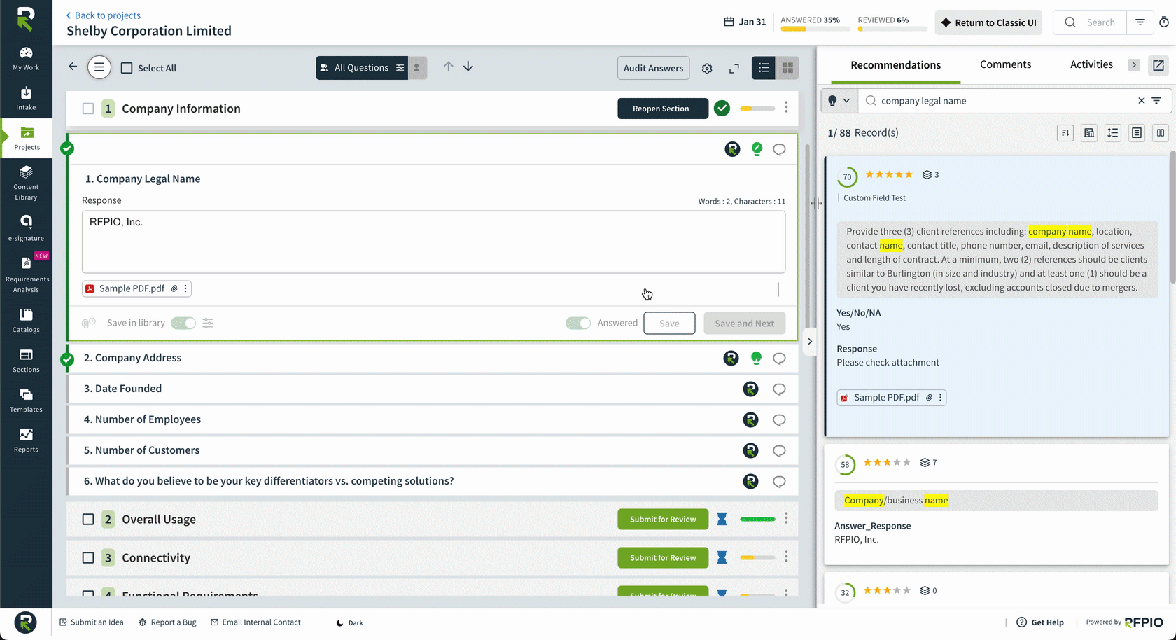
Task: Open recommendations panel in new window
Action: pyautogui.click(x=1158, y=65)
